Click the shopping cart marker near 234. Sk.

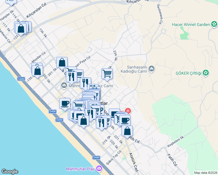pos(107,74)
